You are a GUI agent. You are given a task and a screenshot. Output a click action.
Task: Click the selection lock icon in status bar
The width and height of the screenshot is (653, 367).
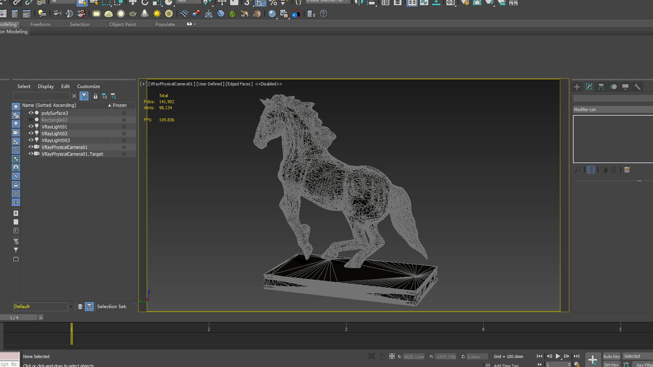click(x=382, y=356)
